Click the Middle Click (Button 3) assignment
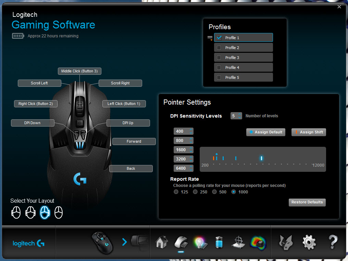The image size is (348, 261). pos(79,71)
